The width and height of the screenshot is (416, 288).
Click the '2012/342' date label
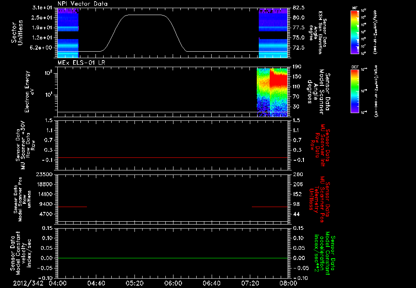pos(28,283)
